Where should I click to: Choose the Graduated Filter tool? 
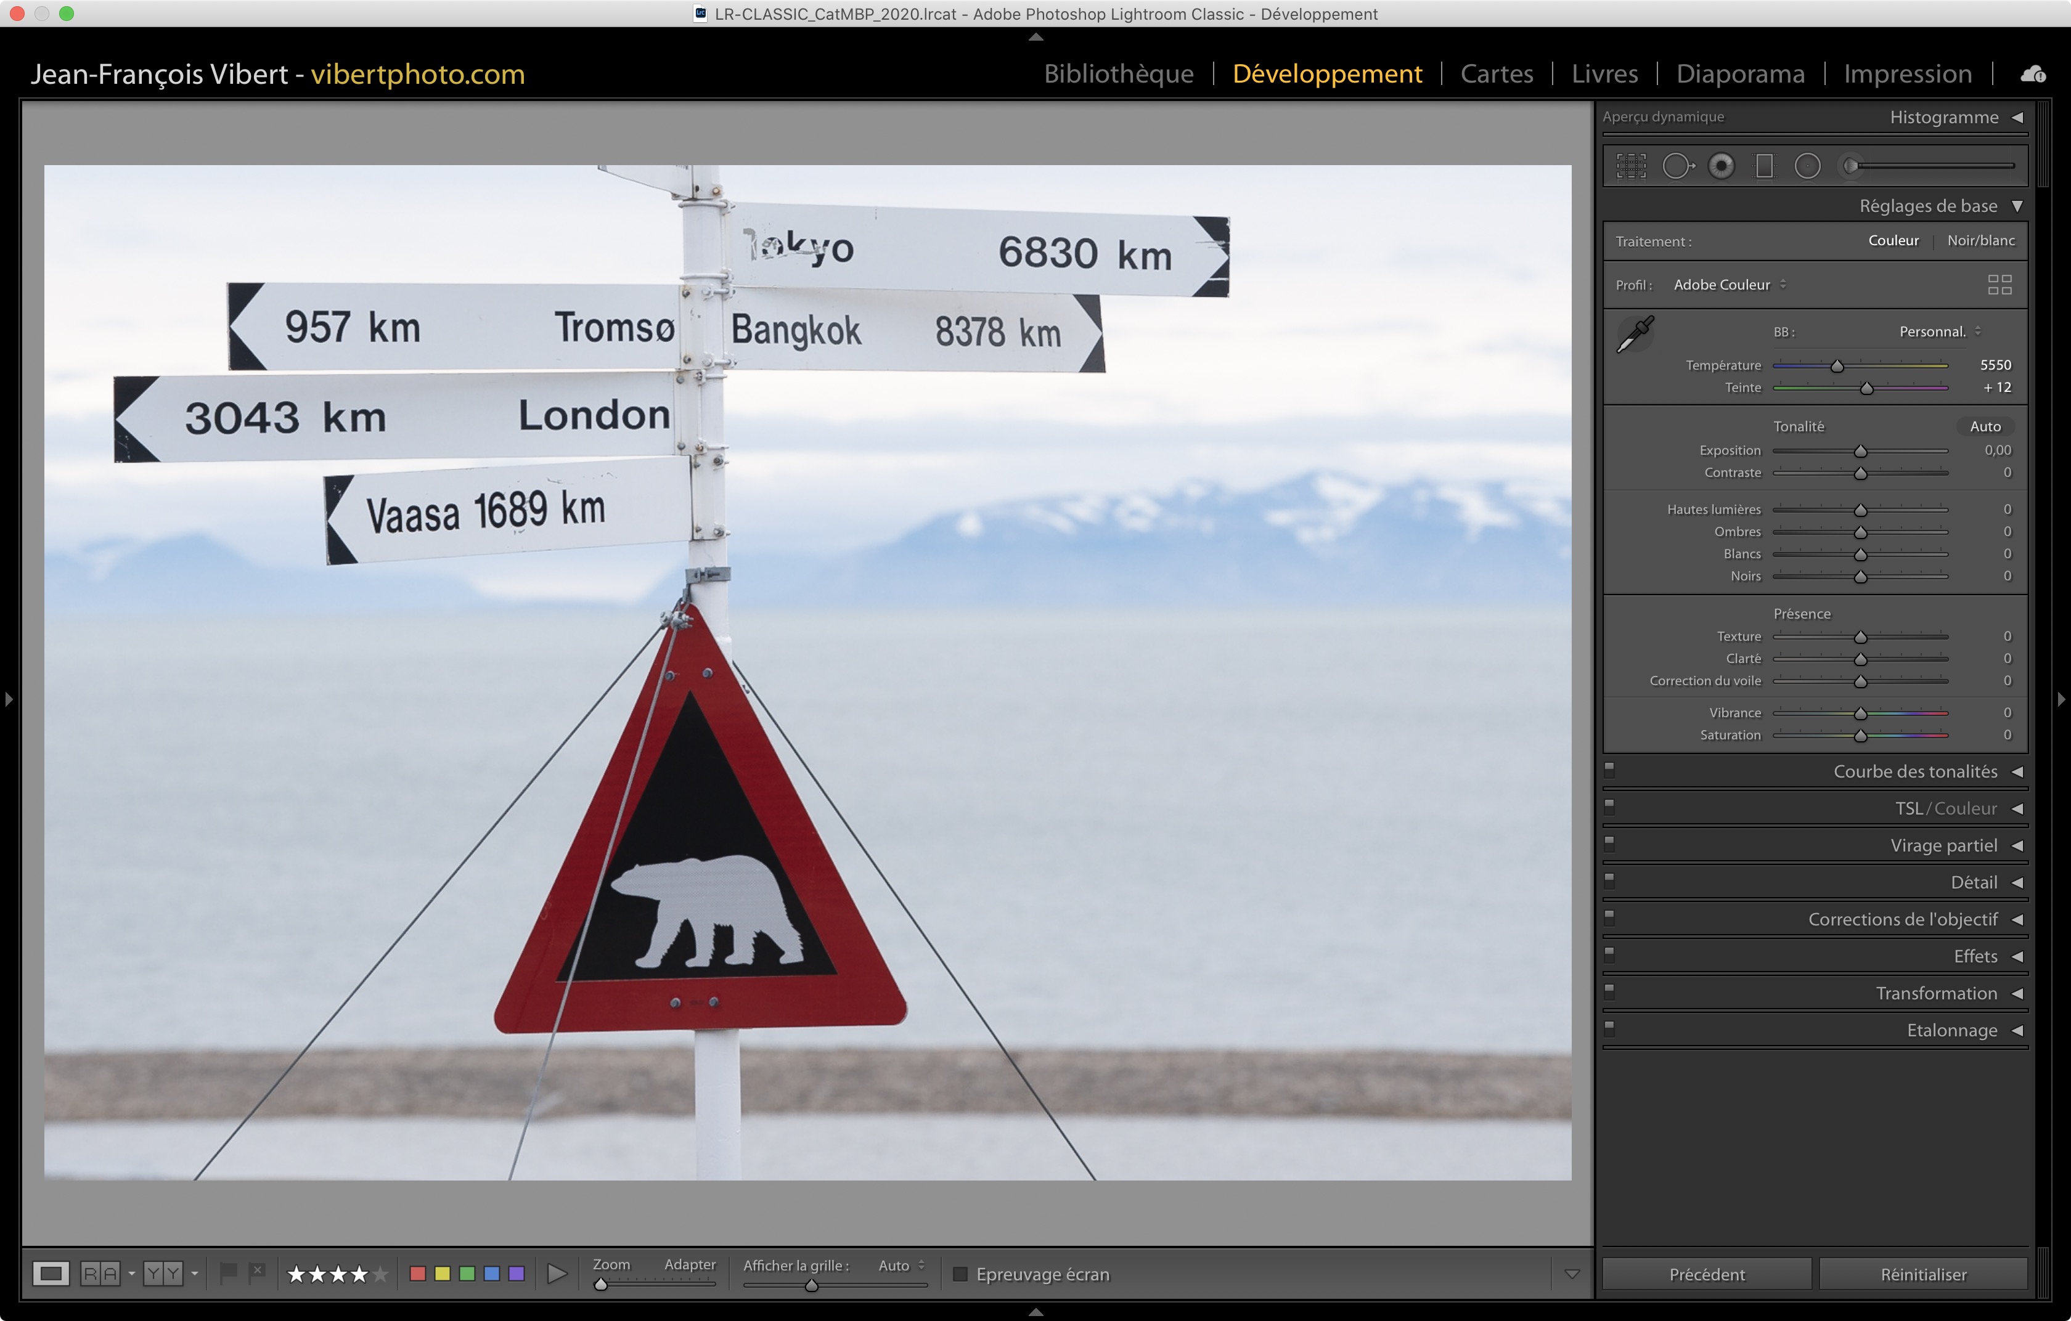coord(1764,166)
